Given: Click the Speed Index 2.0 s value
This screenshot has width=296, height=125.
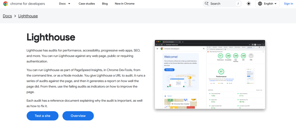Looking at the screenshot, I should (213, 102).
